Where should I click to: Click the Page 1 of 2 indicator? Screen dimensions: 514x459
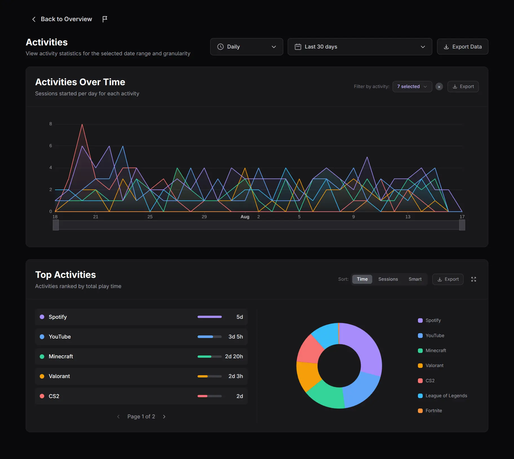click(141, 416)
